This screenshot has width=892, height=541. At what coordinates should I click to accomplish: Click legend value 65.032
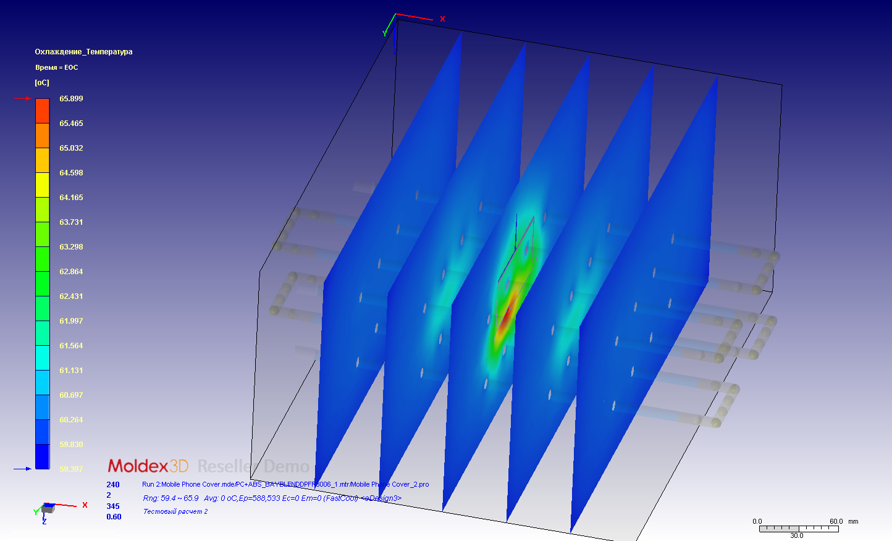71,148
